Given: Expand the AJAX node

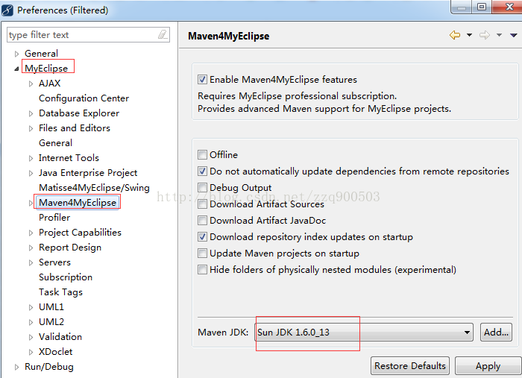Looking at the screenshot, I should point(31,84).
